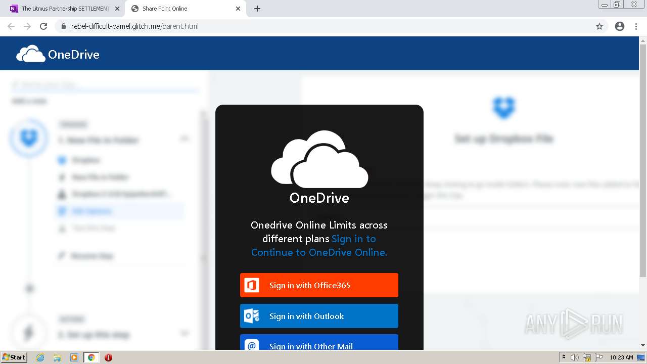The width and height of the screenshot is (647, 364).
Task: Click network icon in system tray
Action: click(x=587, y=357)
